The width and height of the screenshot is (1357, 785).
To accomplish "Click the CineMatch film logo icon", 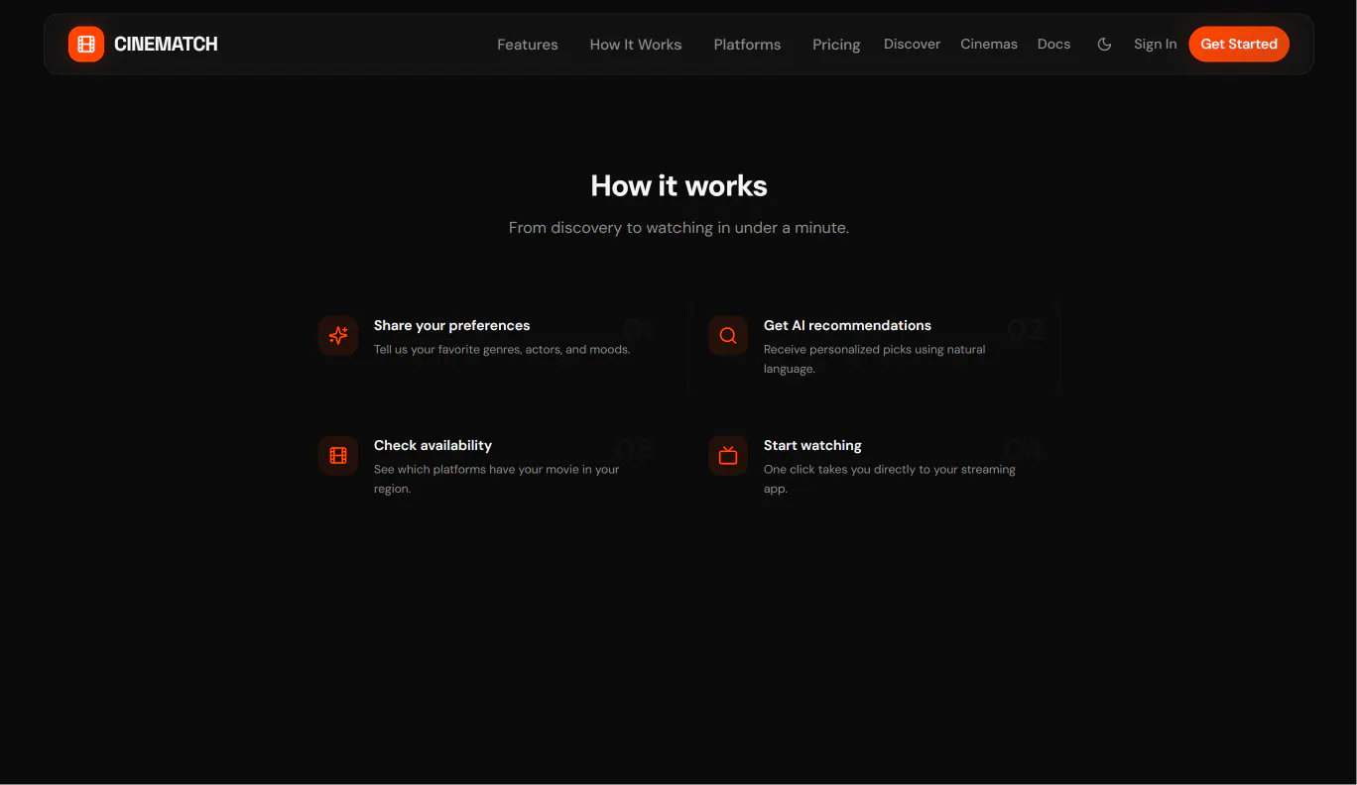I will pyautogui.click(x=86, y=44).
